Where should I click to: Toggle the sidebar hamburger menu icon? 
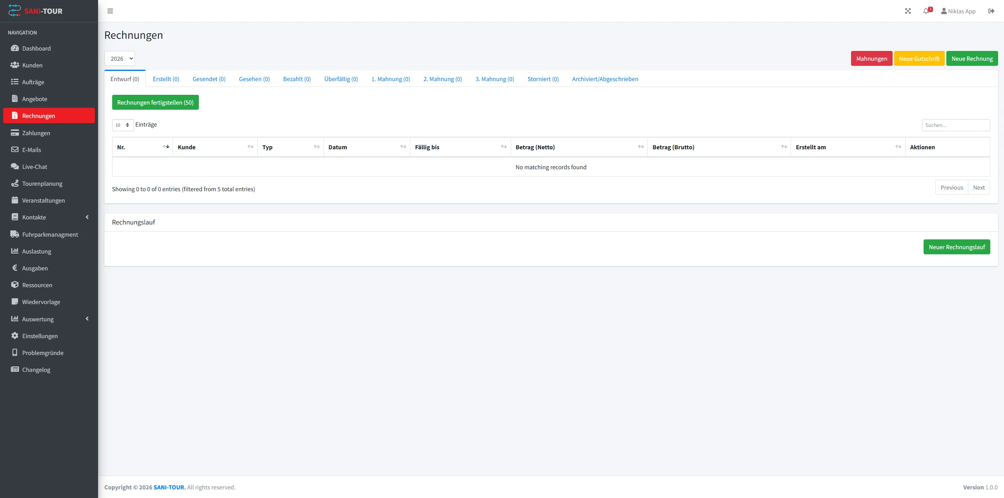pos(110,11)
